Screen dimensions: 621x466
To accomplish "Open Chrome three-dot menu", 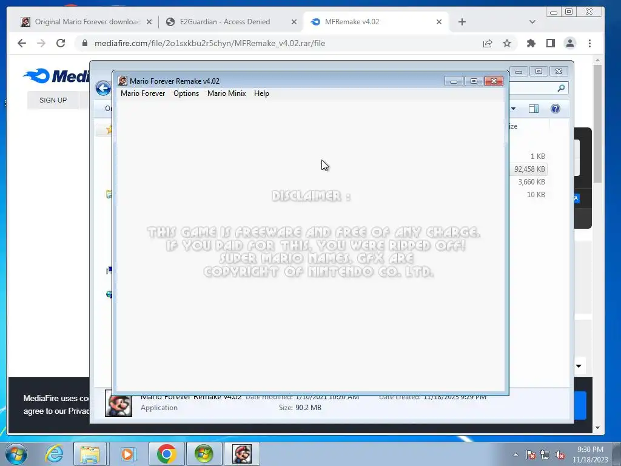I will [589, 43].
